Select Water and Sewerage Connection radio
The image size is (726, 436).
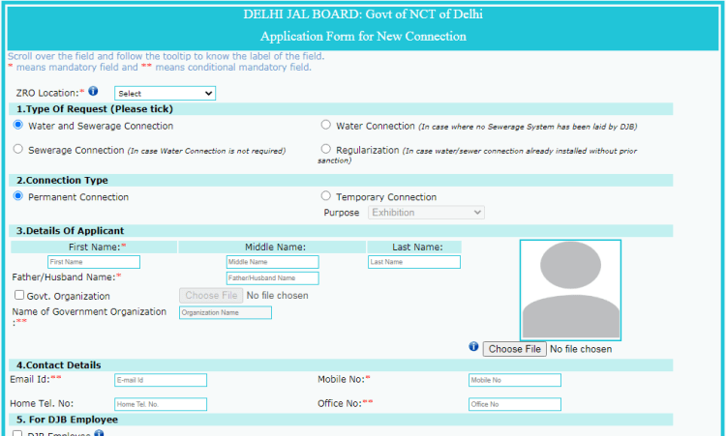click(18, 125)
